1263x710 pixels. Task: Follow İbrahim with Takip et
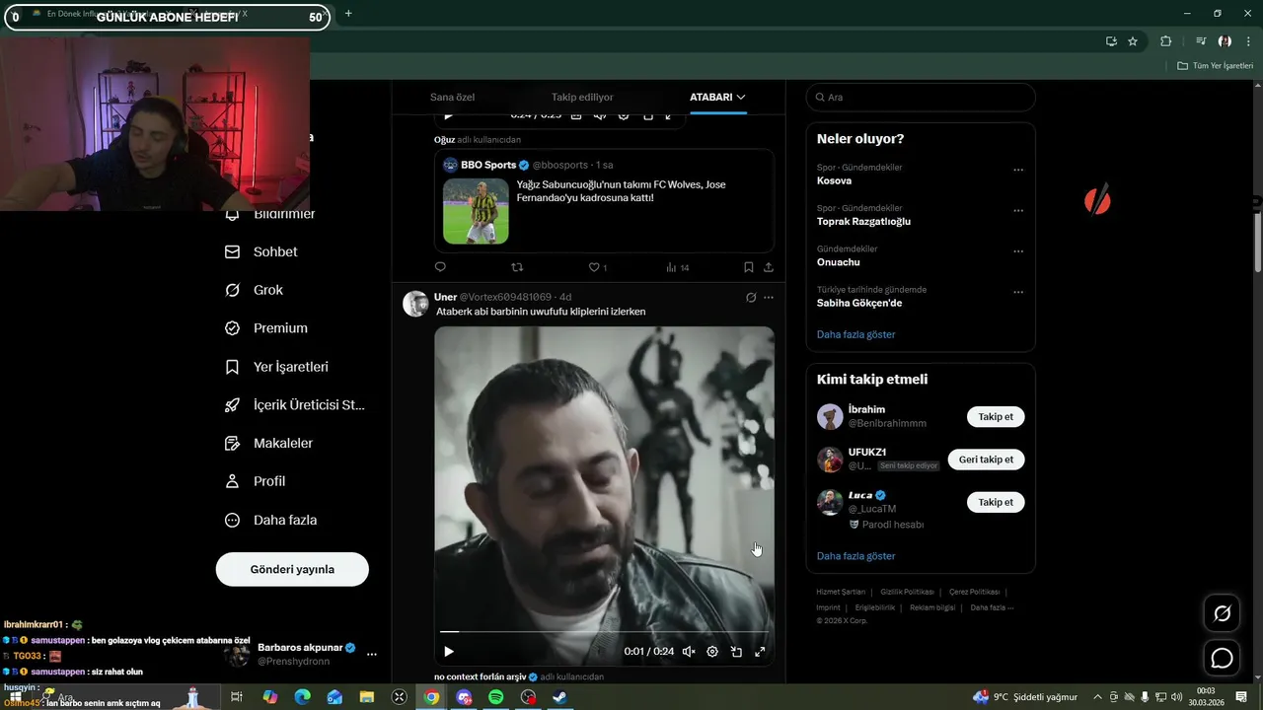996,417
